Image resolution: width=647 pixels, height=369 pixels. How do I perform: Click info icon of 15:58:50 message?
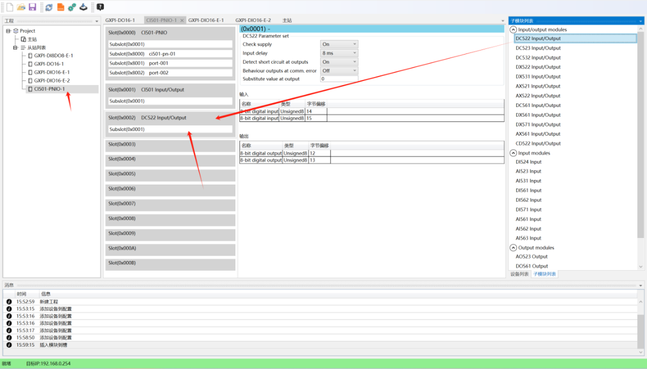9,338
